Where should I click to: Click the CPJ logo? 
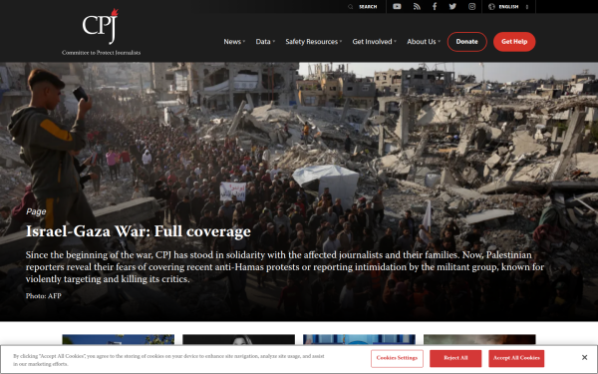click(101, 26)
